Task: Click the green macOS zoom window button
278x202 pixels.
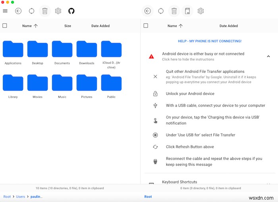Action: [12, 2]
